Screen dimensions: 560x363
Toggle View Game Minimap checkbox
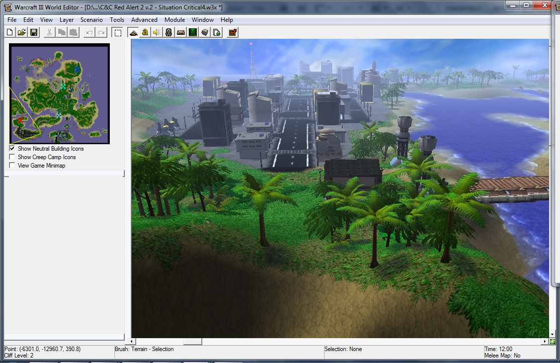(x=12, y=166)
